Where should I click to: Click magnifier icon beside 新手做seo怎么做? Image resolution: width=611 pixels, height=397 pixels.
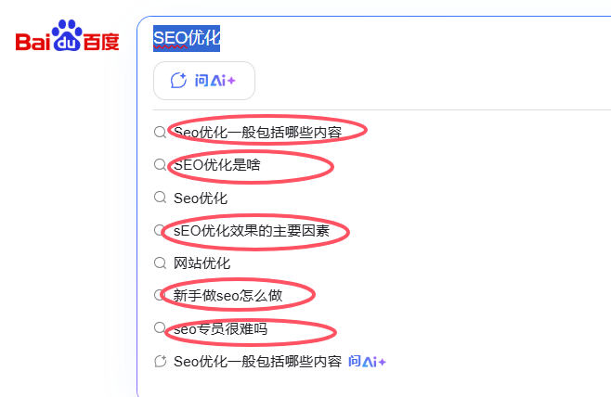[160, 296]
